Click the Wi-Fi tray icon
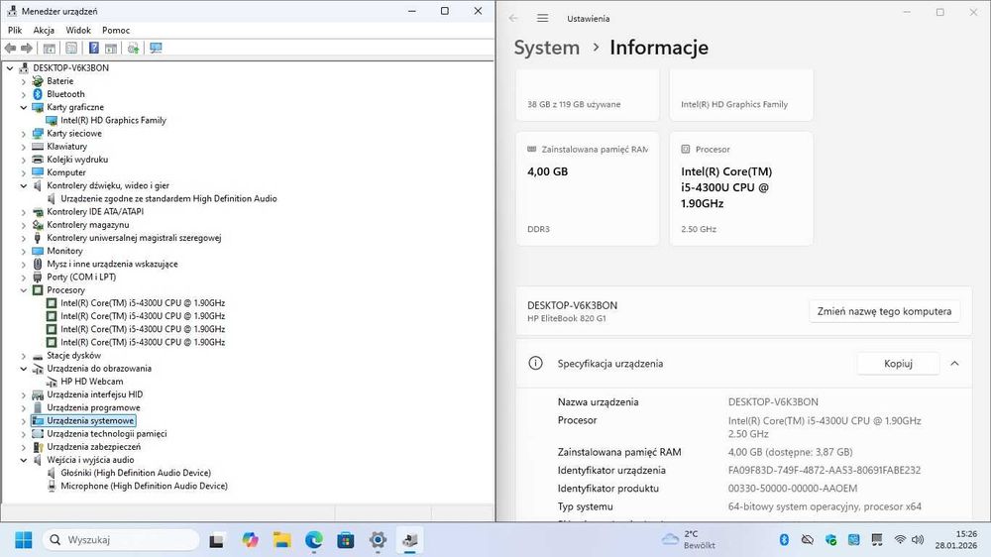Viewport: 991px width, 557px height. pos(900,539)
